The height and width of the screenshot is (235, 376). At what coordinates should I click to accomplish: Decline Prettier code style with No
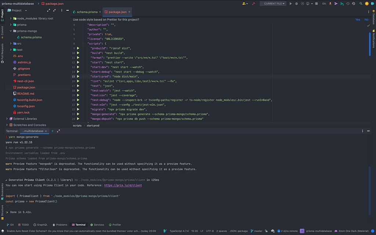pyautogui.click(x=366, y=19)
